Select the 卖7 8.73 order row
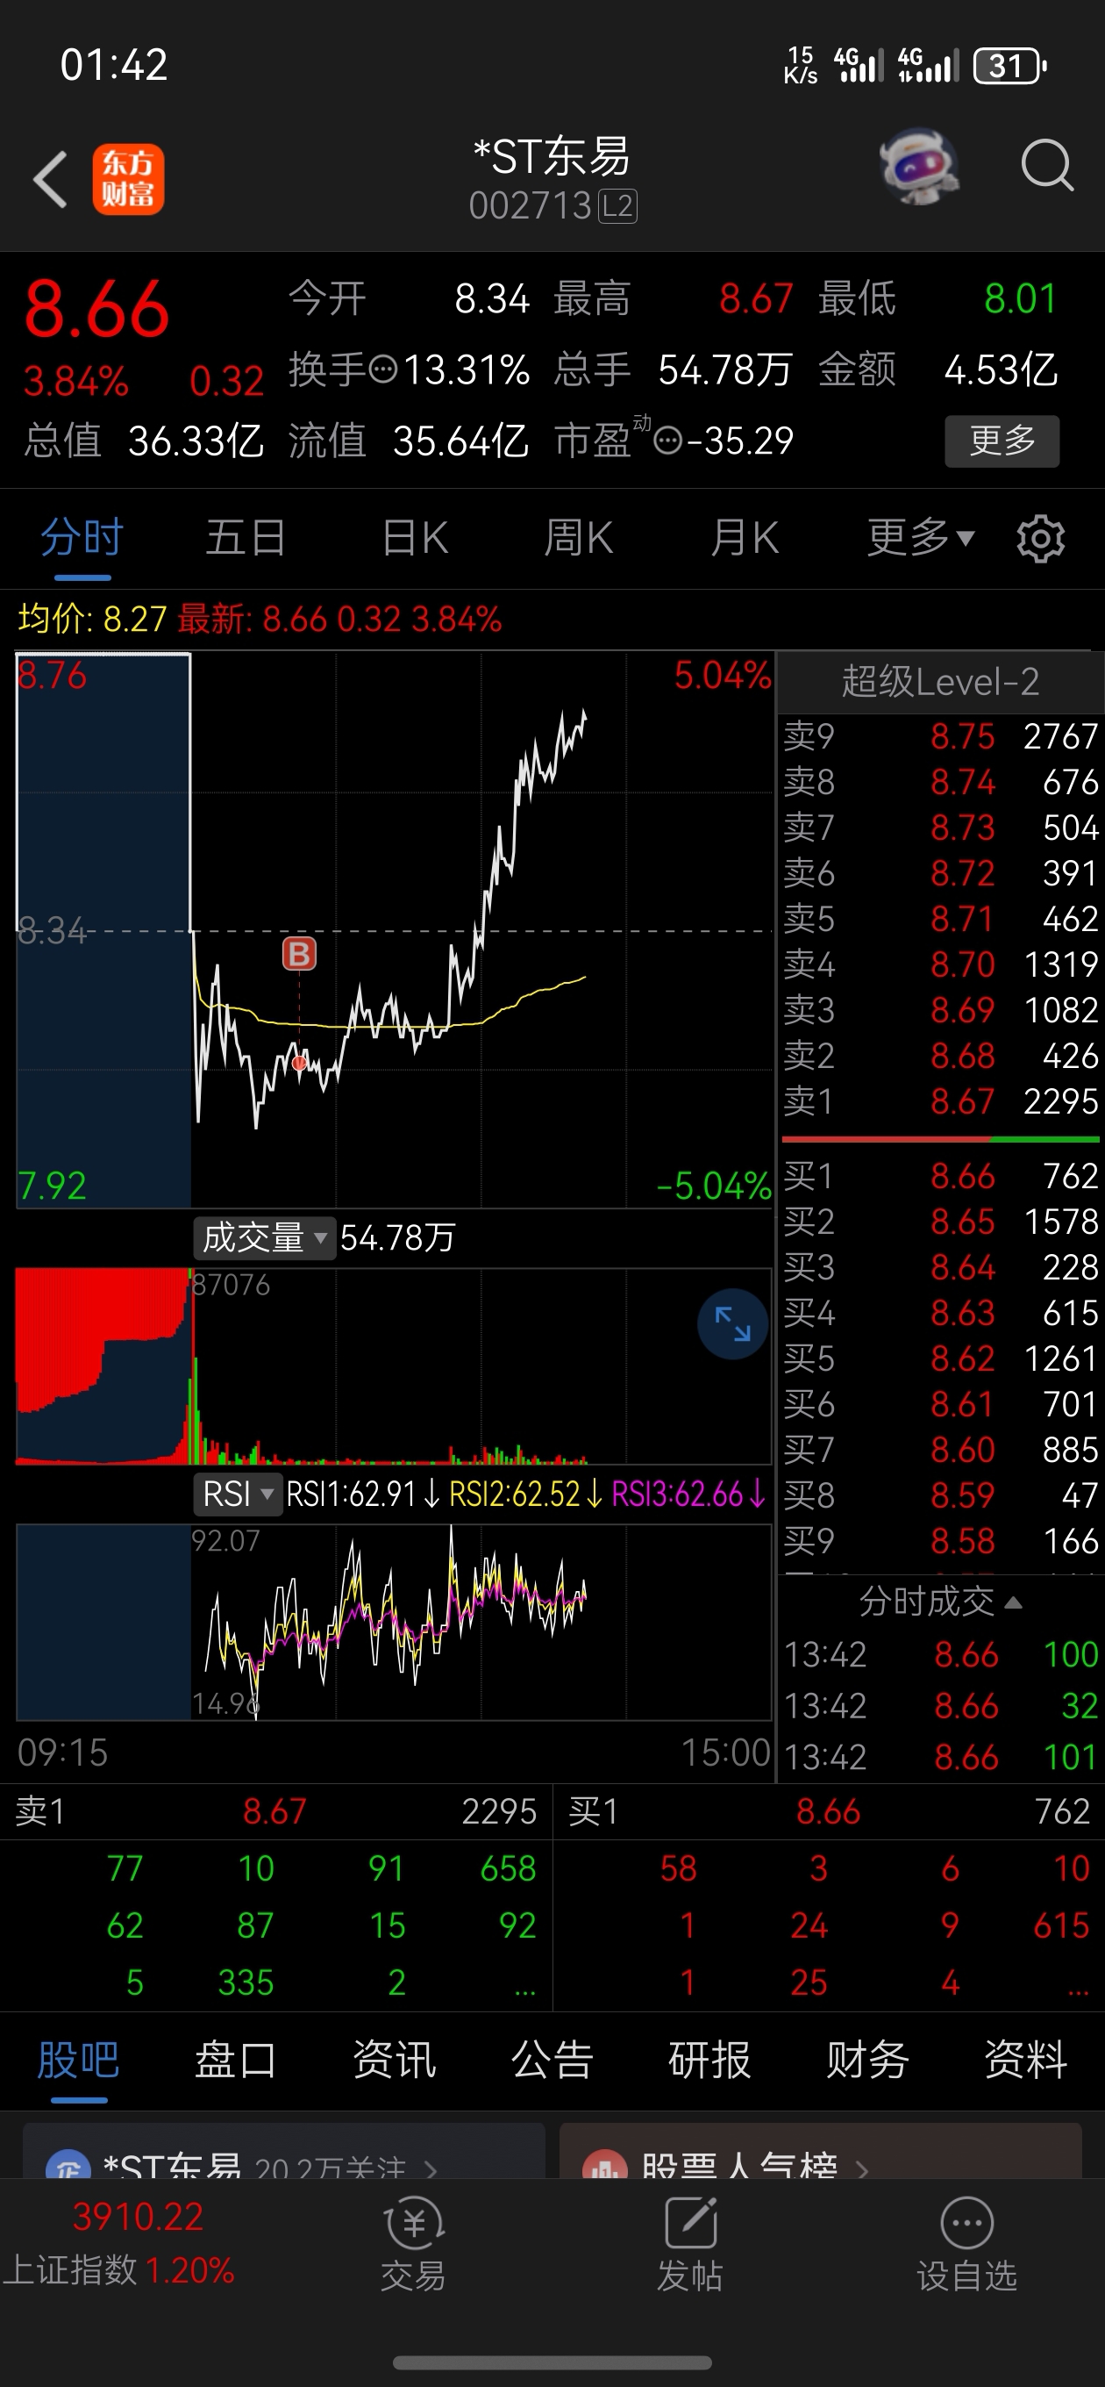The image size is (1105, 2387). [940, 828]
